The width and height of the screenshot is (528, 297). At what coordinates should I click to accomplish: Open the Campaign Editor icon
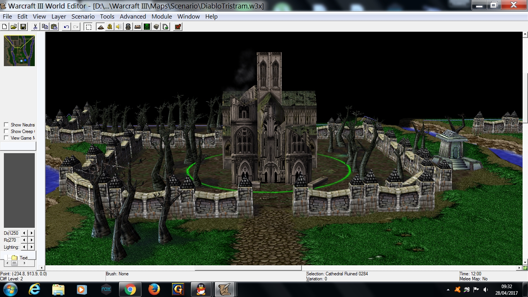tap(138, 27)
